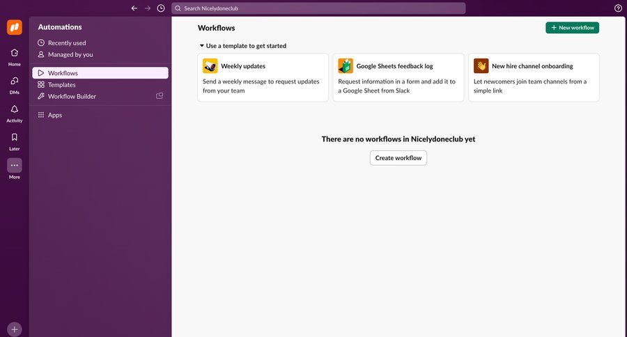
Task: Open Activity bell in sidebar
Action: pyautogui.click(x=15, y=113)
